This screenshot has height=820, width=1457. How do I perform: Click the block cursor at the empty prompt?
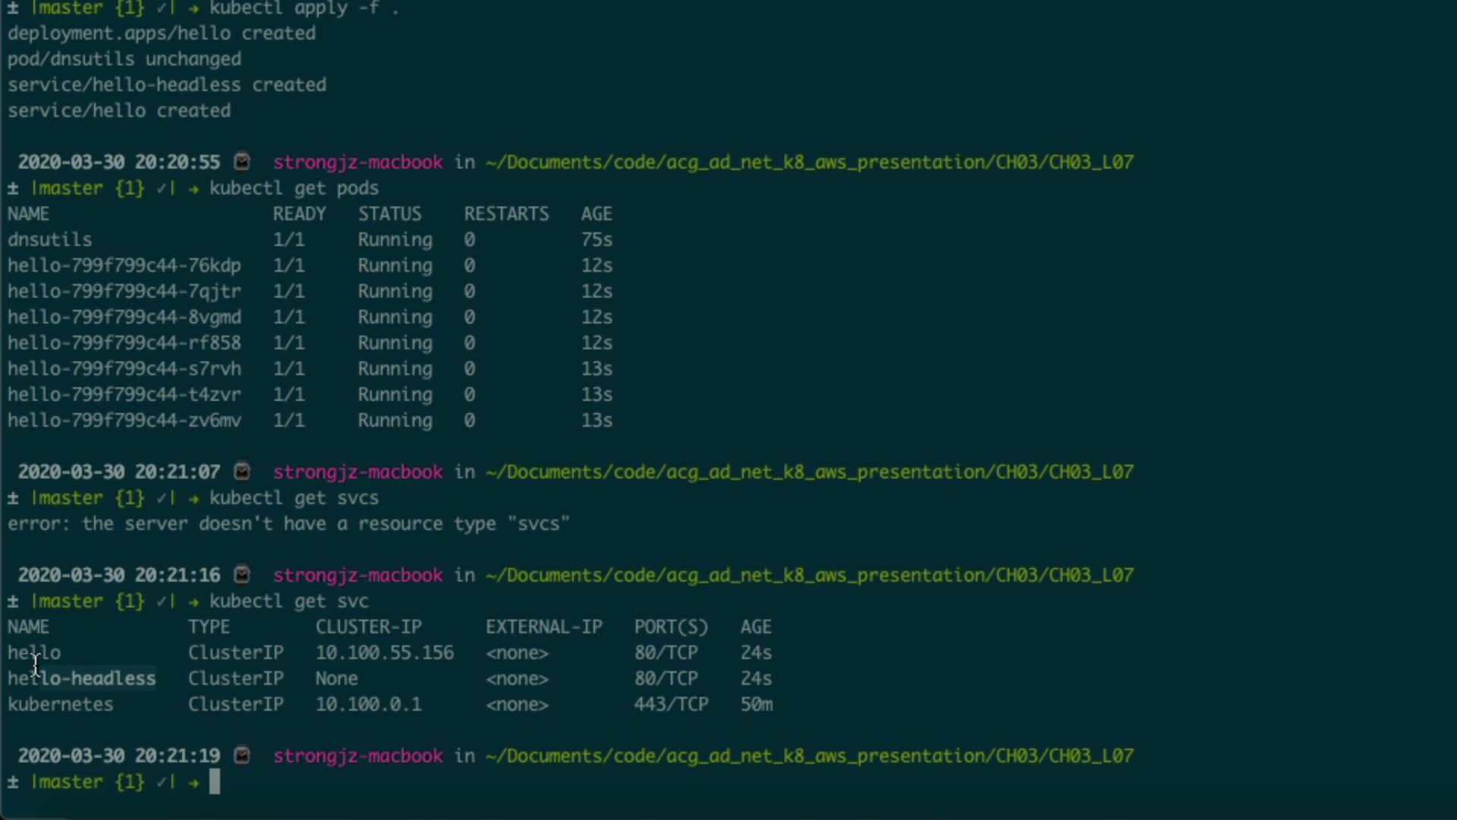pos(215,782)
